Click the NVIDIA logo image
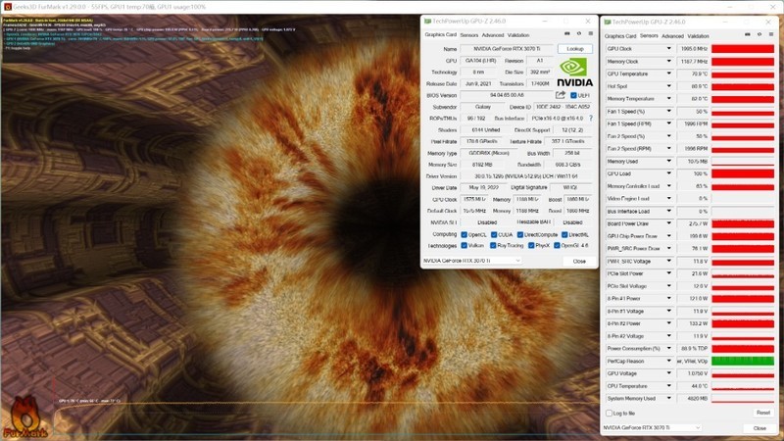 [x=574, y=73]
